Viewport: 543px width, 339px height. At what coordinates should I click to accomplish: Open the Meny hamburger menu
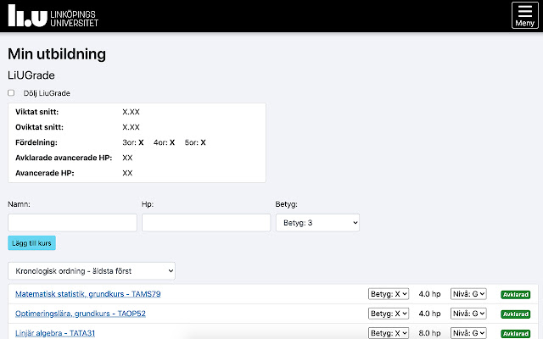pyautogui.click(x=524, y=16)
